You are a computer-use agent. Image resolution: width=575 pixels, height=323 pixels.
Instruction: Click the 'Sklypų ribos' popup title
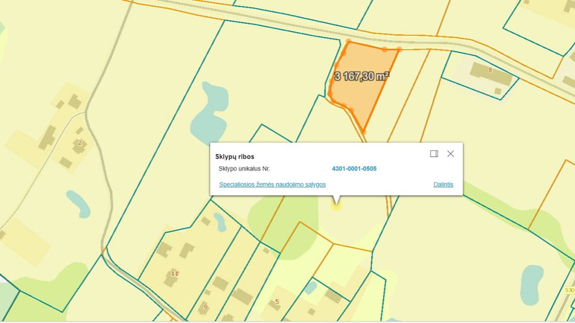click(235, 157)
